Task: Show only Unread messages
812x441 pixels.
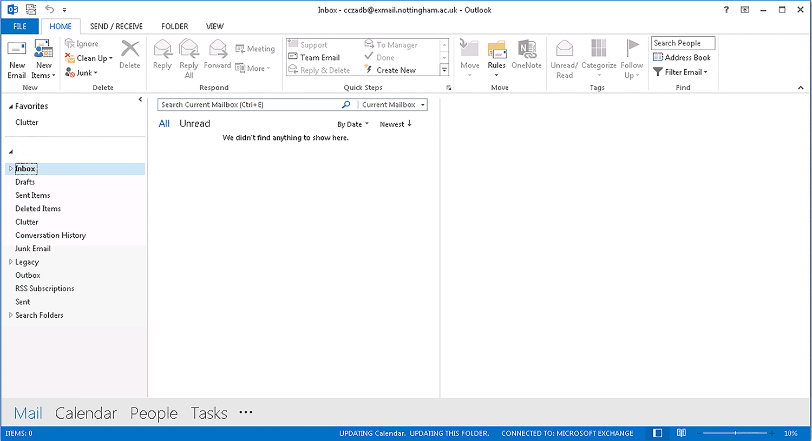Action: click(x=194, y=124)
